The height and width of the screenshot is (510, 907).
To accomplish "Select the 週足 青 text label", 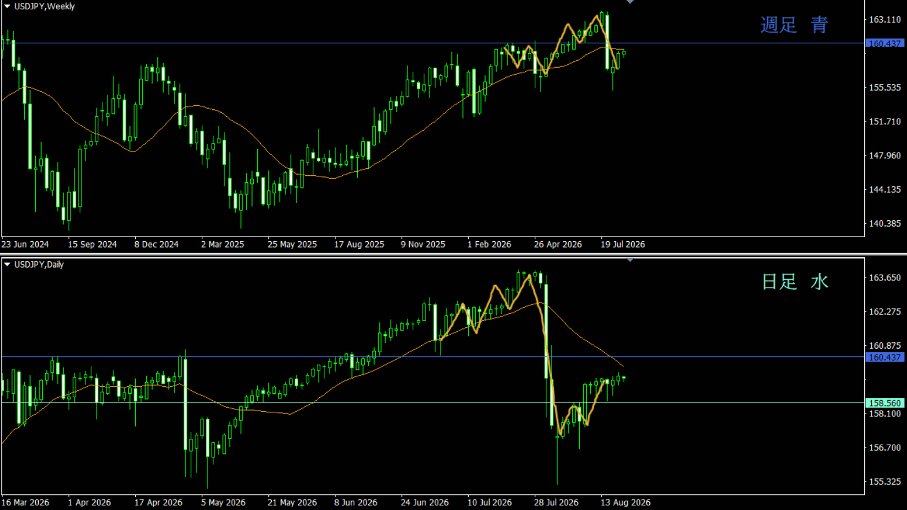I will pos(794,25).
